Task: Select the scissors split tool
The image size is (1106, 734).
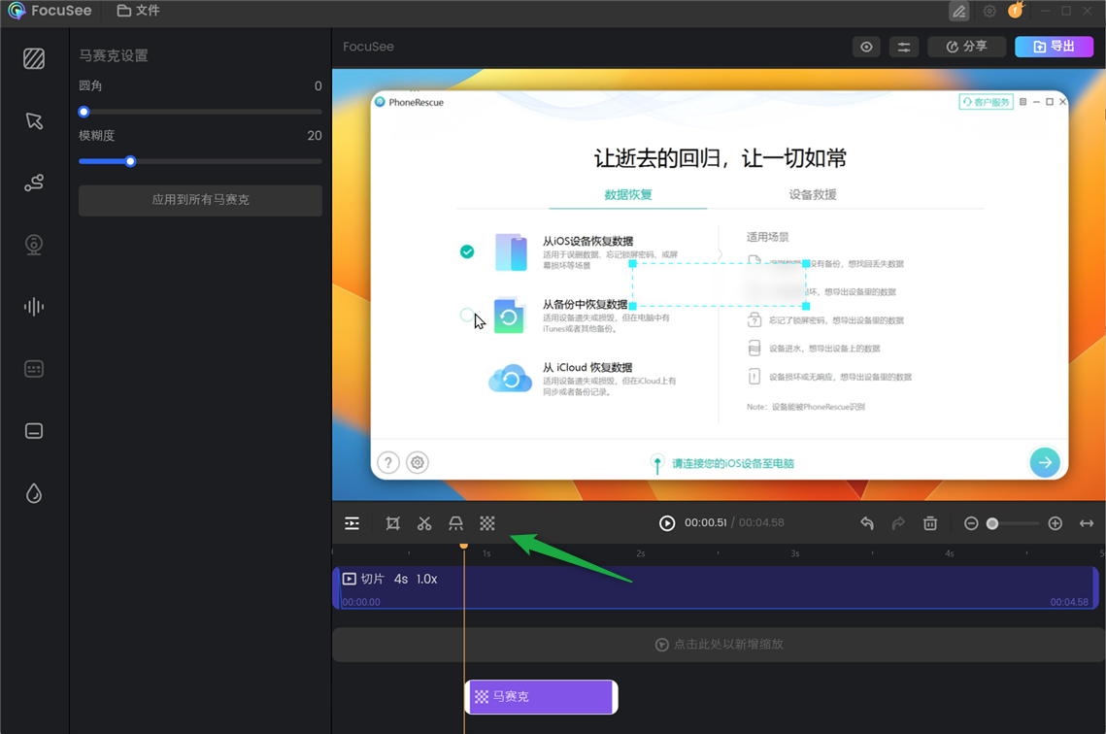Action: (x=424, y=523)
